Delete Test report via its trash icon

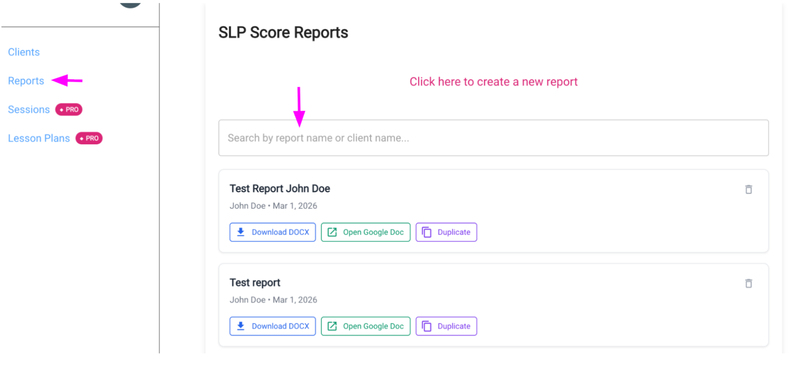point(748,283)
